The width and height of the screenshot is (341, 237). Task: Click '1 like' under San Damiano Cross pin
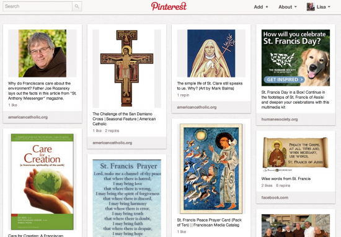(97, 130)
